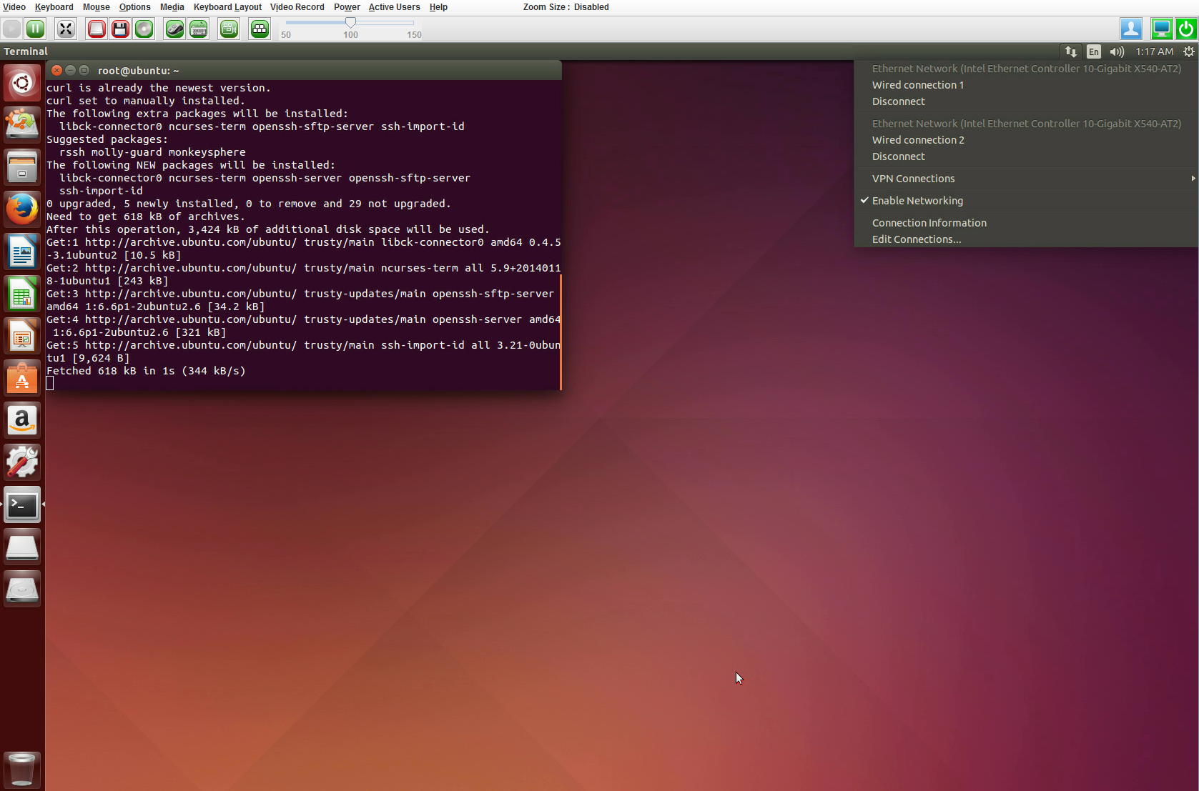Click the full screen arrows icon
Screen dimensions: 1199x791
click(66, 29)
